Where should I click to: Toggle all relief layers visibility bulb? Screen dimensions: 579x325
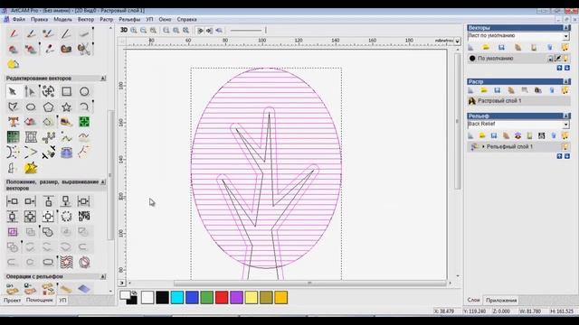point(565,136)
